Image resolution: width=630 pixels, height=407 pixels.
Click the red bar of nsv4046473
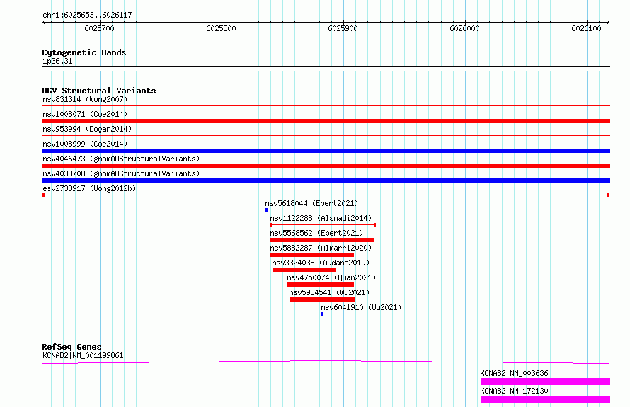coord(326,166)
